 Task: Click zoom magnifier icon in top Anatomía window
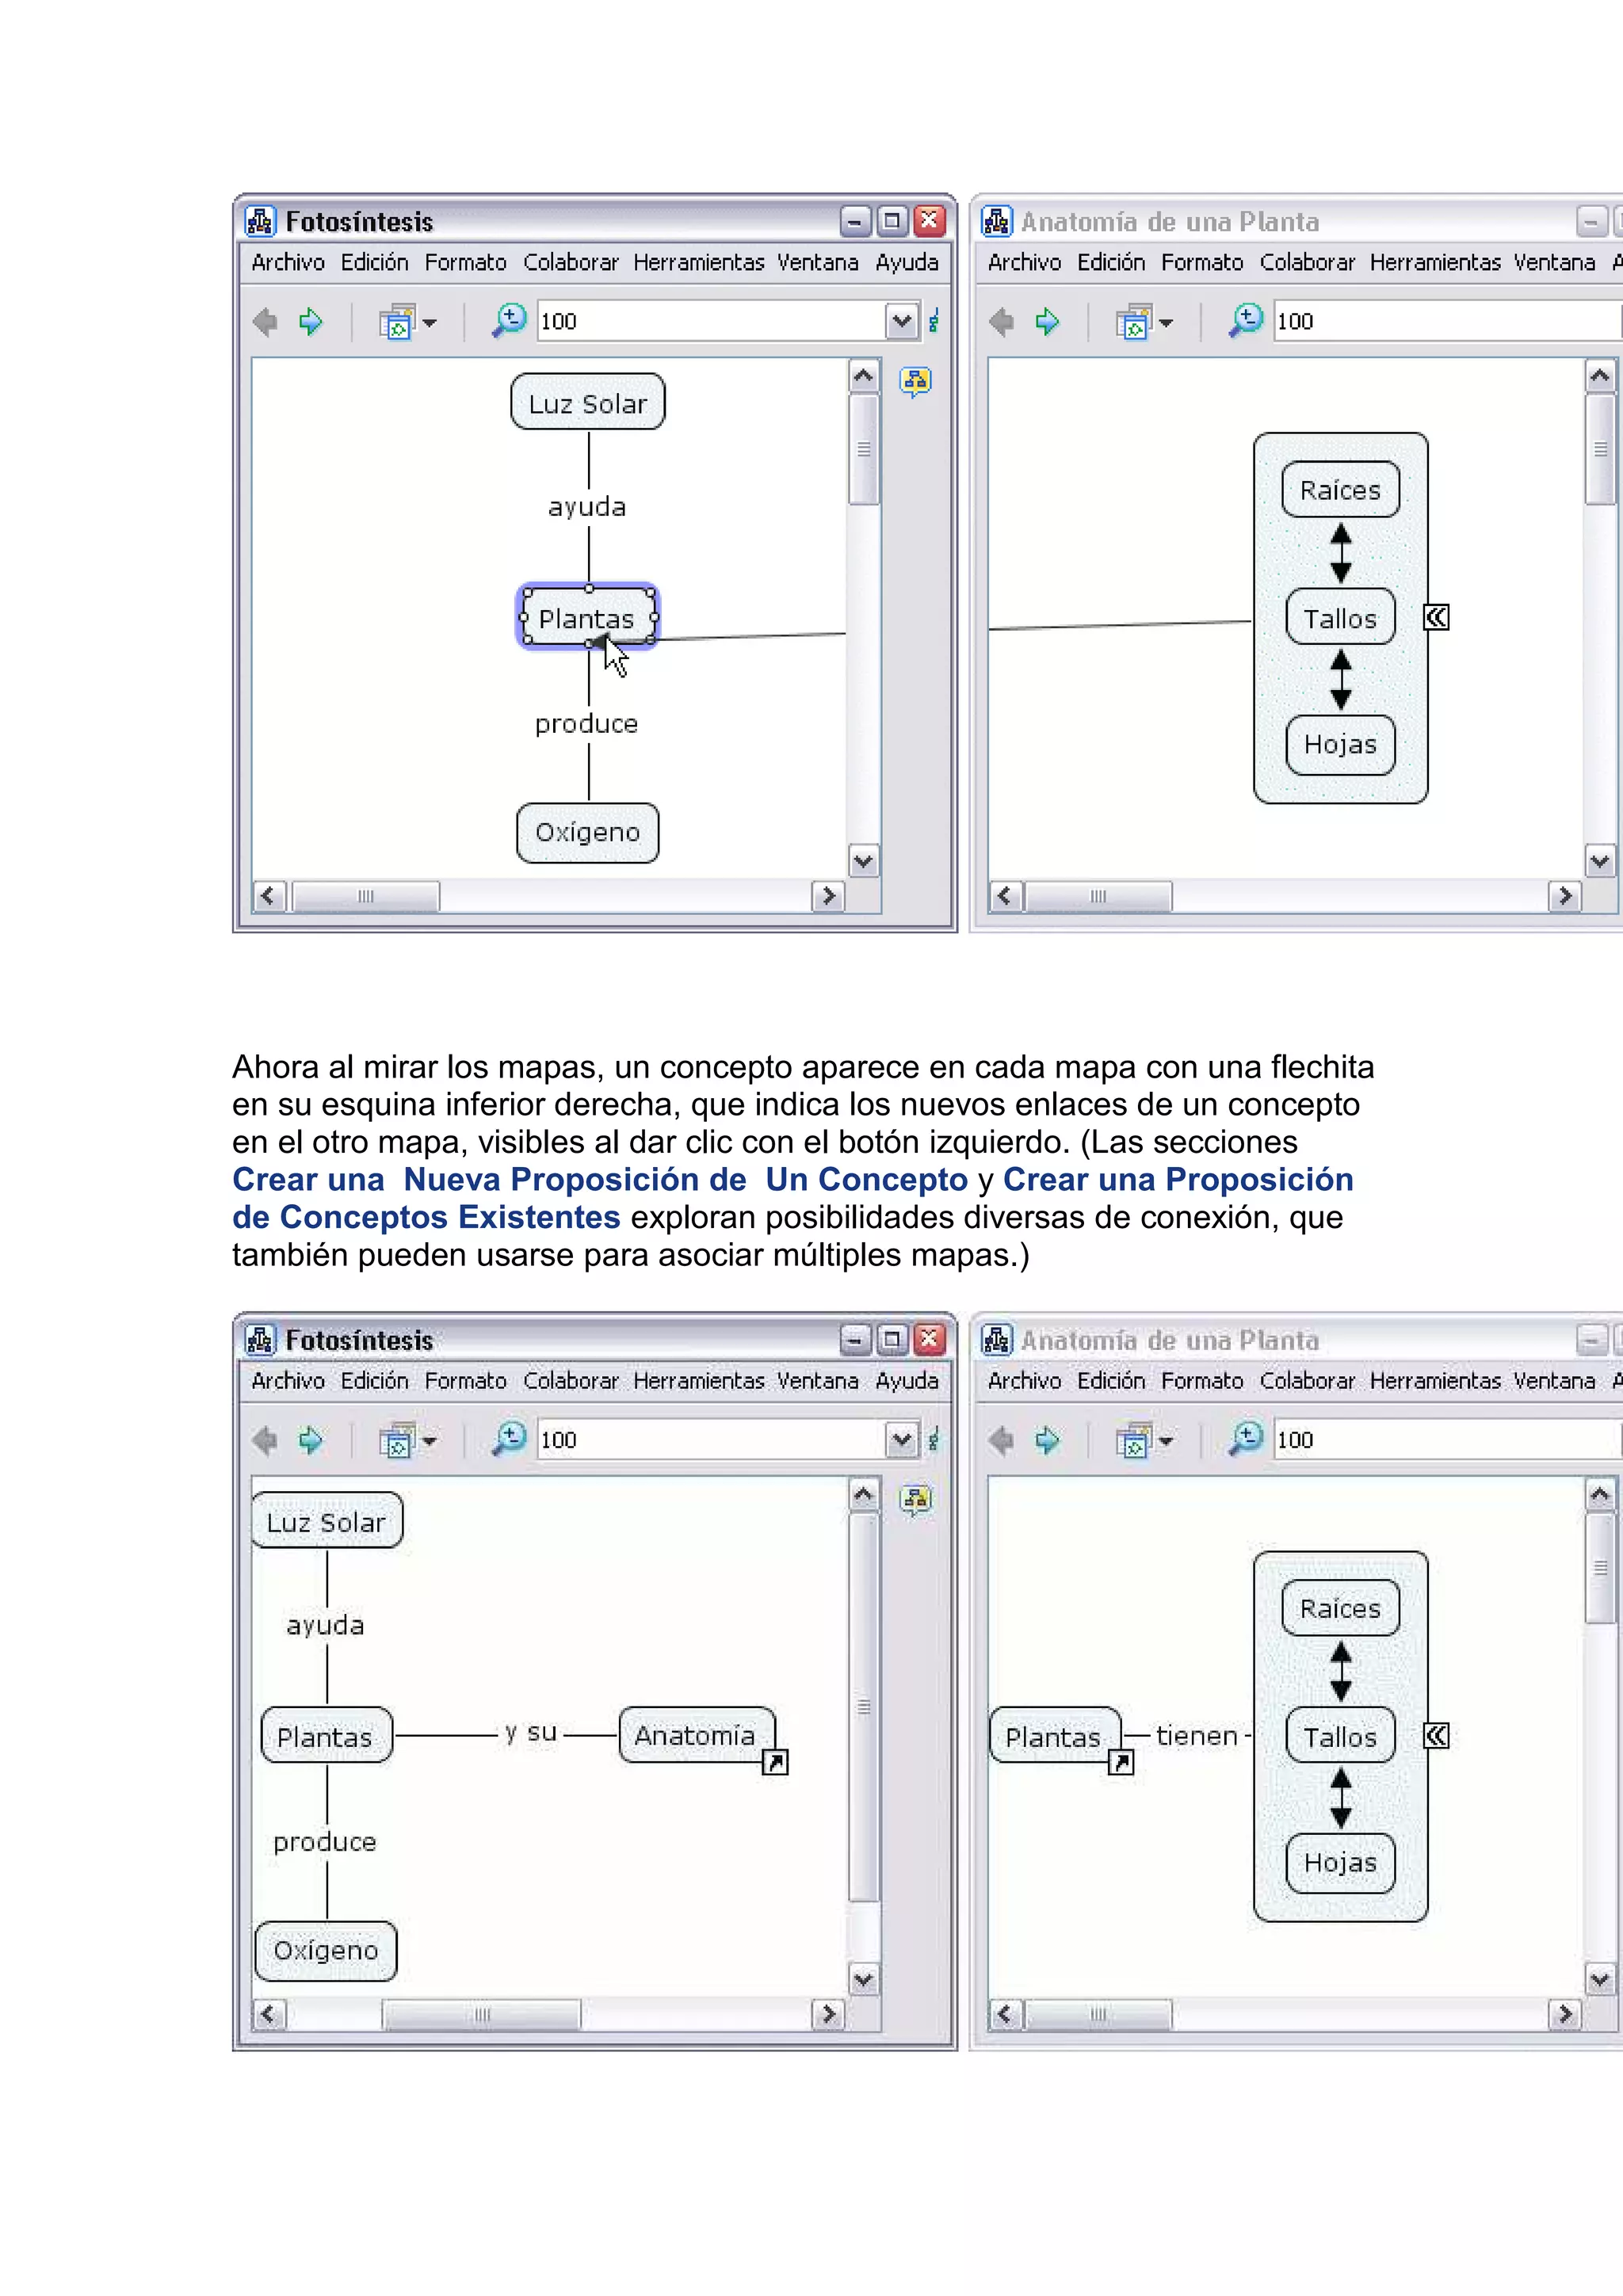pos(1246,320)
